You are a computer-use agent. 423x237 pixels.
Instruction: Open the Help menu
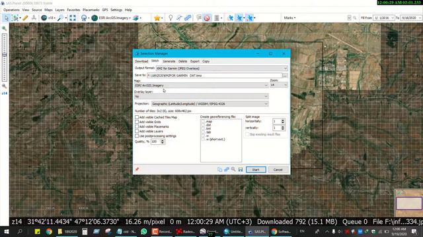[128, 10]
